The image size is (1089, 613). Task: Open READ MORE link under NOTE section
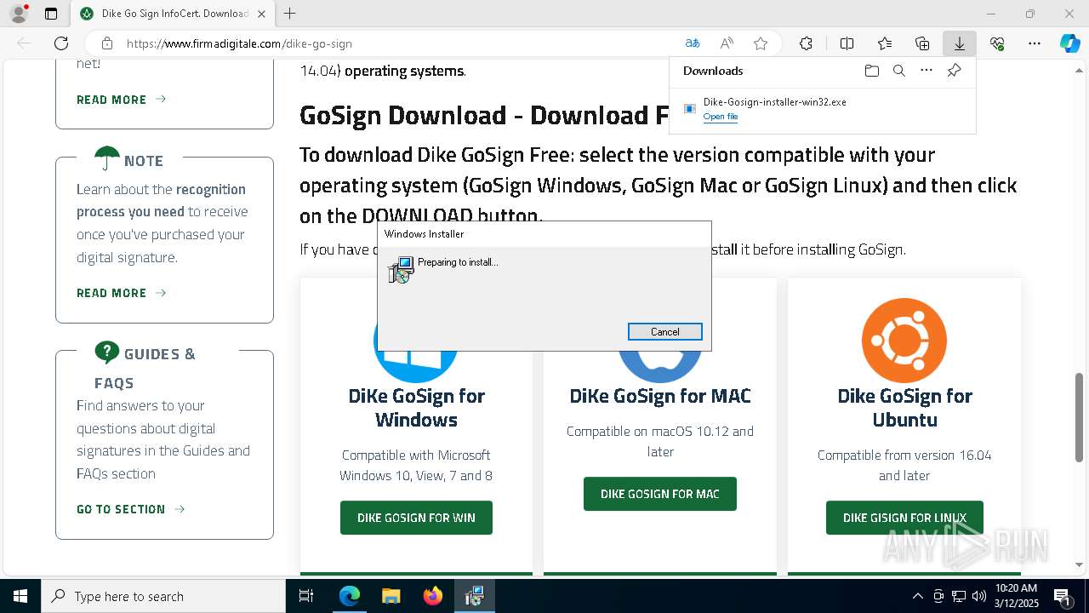[121, 293]
